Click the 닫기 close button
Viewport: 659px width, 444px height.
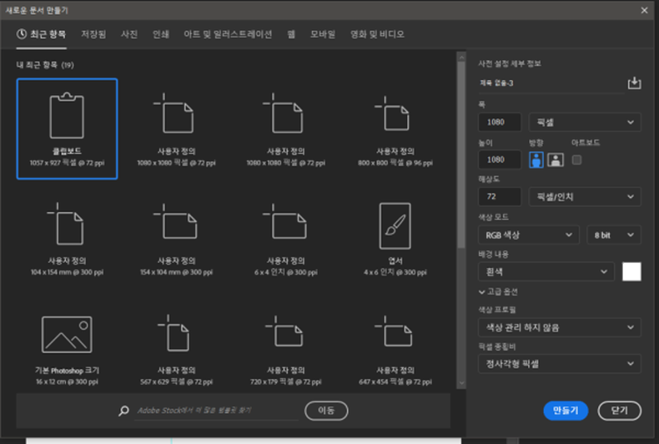pos(619,411)
